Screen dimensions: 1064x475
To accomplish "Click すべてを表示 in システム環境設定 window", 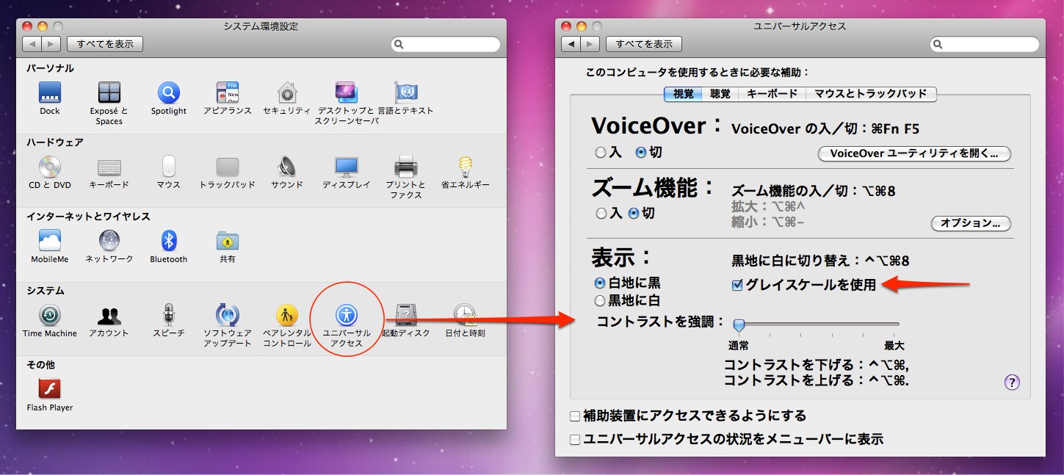I will 105,44.
